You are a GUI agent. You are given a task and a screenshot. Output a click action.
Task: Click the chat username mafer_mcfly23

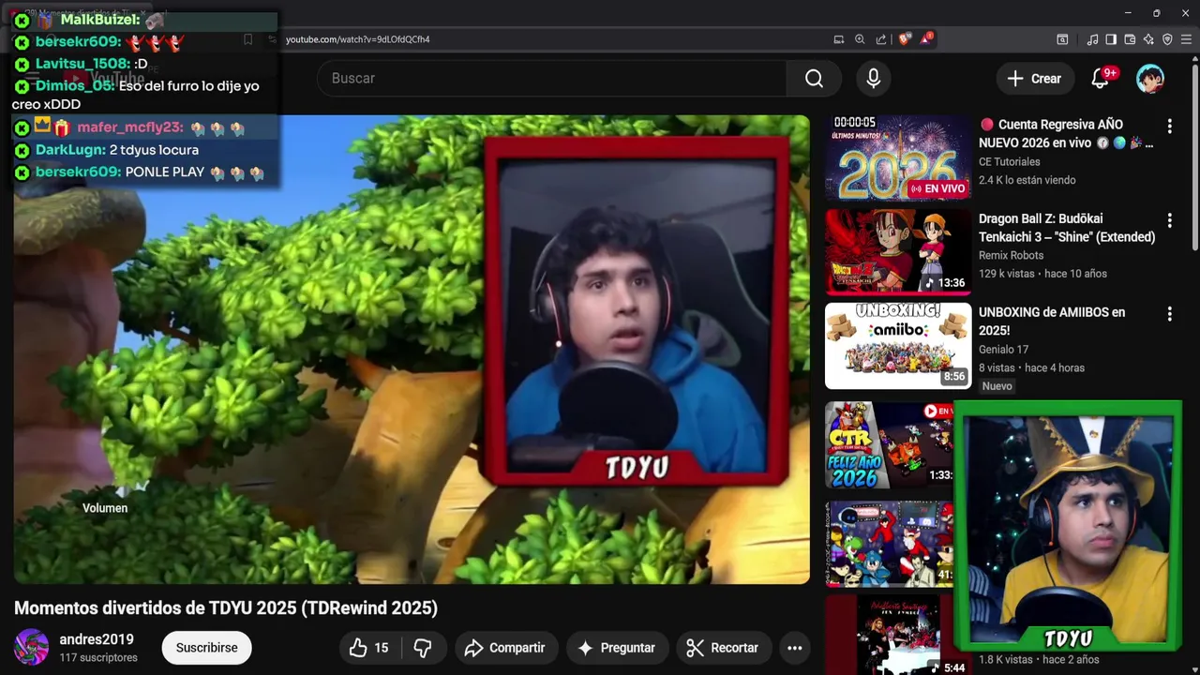130,128
